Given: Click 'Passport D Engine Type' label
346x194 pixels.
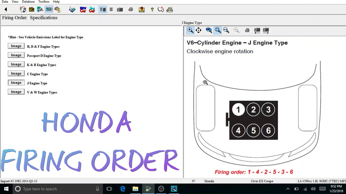Looking at the screenshot, I should click(44, 56).
